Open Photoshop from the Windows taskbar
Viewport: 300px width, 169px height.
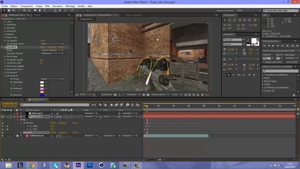pos(90,165)
